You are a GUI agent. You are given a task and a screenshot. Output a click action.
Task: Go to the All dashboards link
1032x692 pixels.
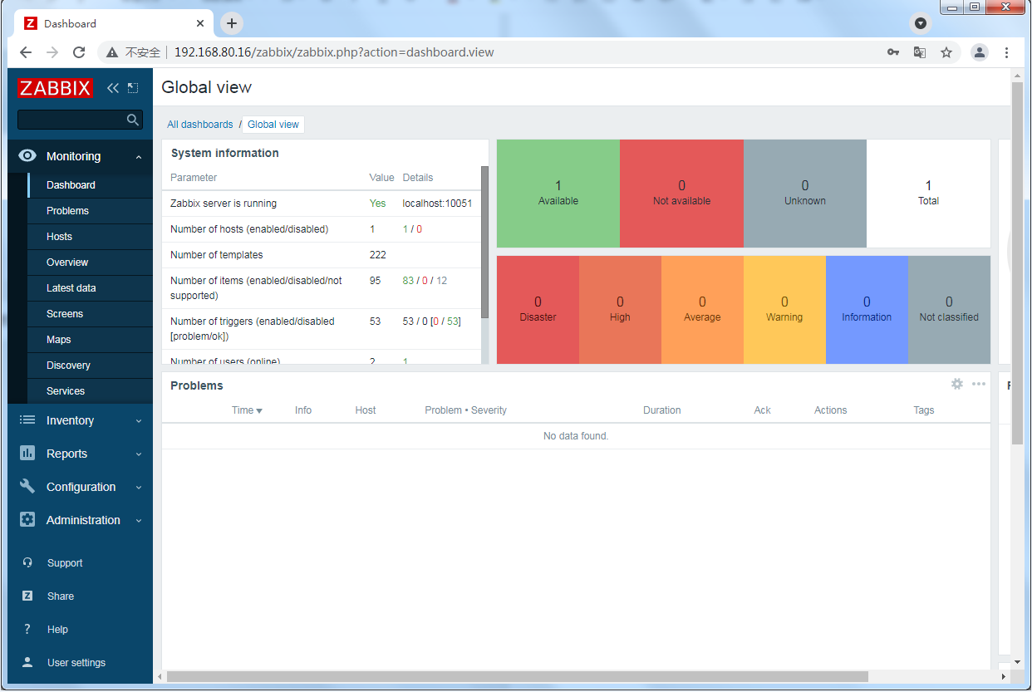[199, 125]
